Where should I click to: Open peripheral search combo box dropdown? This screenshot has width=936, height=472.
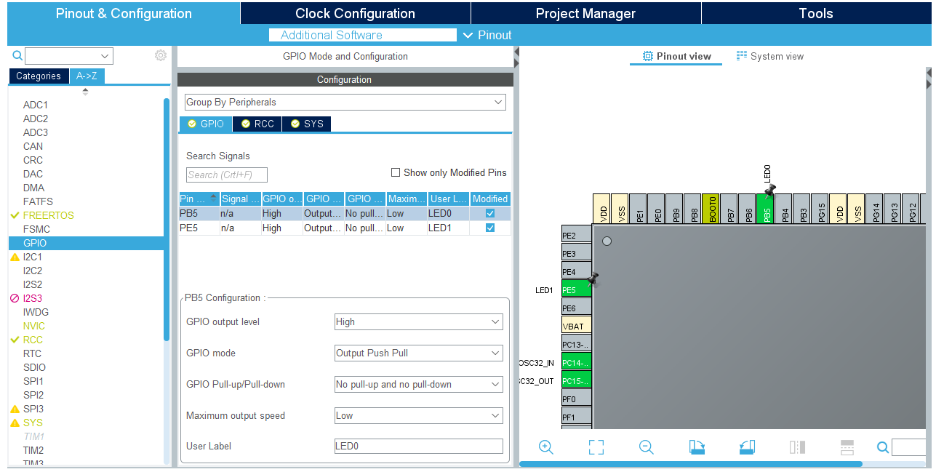click(x=105, y=56)
